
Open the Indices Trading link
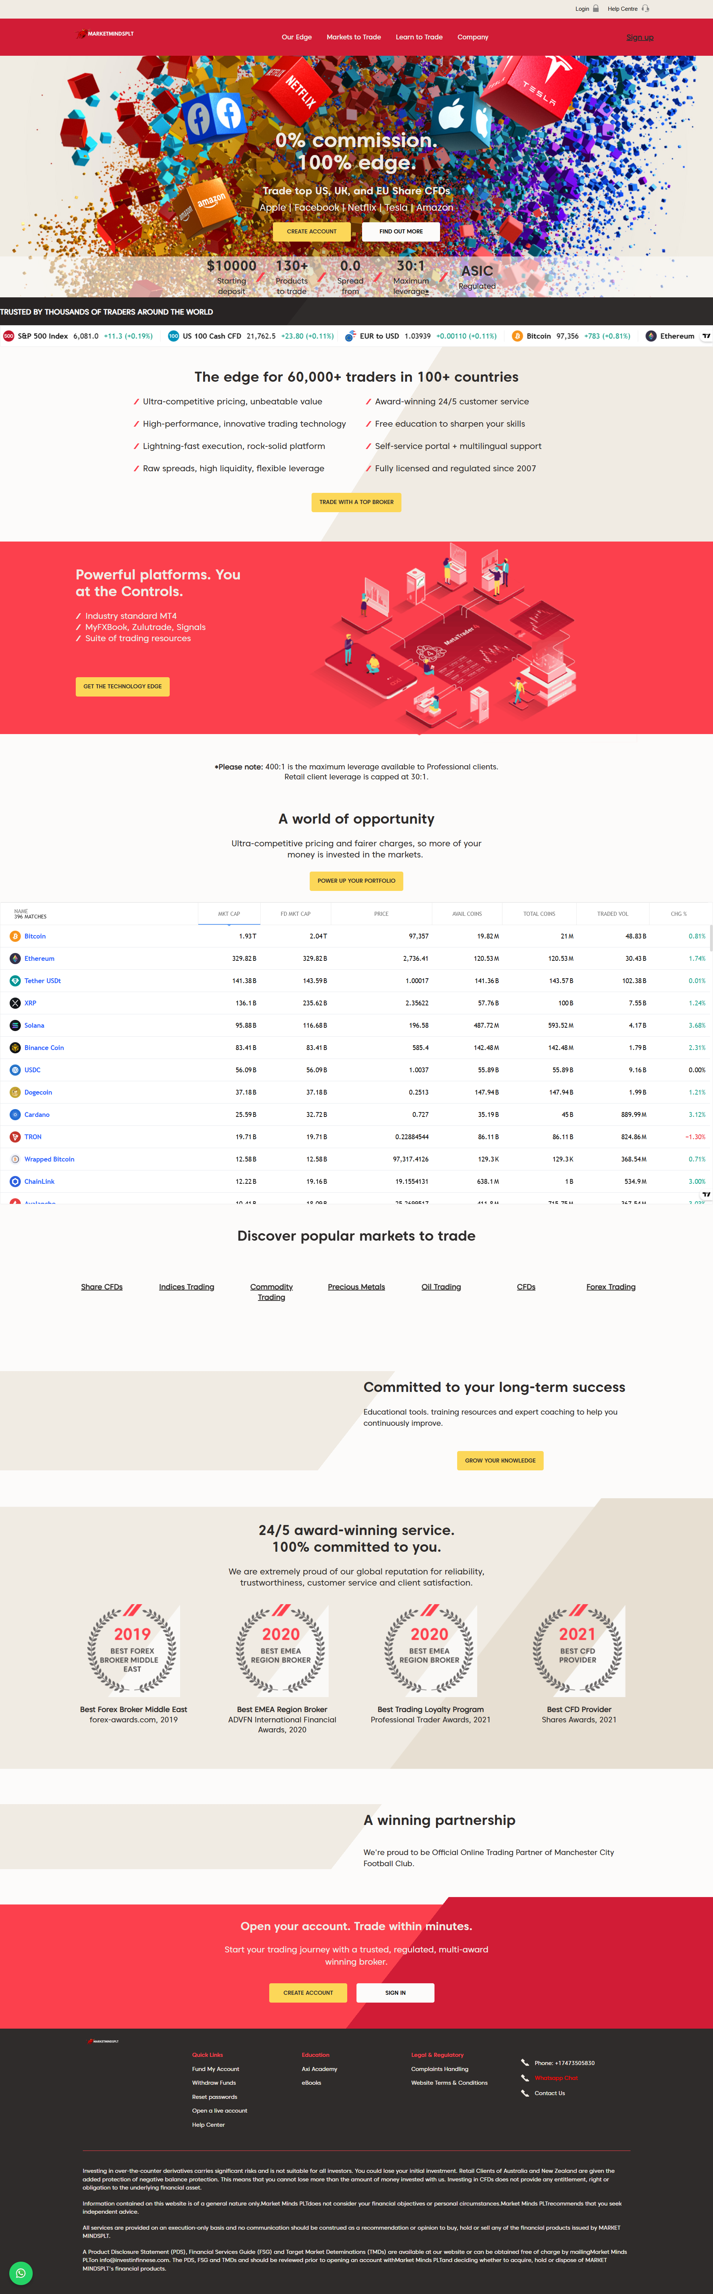coord(187,1287)
